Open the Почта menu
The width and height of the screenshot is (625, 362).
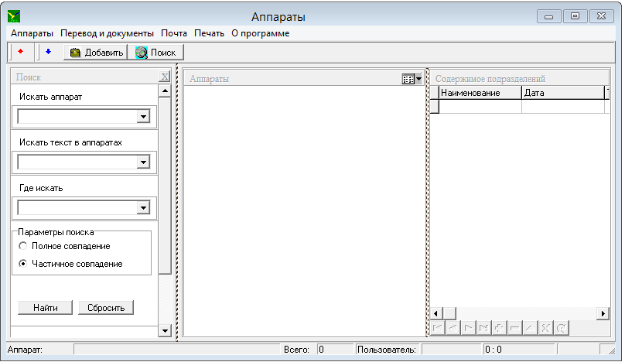(174, 33)
